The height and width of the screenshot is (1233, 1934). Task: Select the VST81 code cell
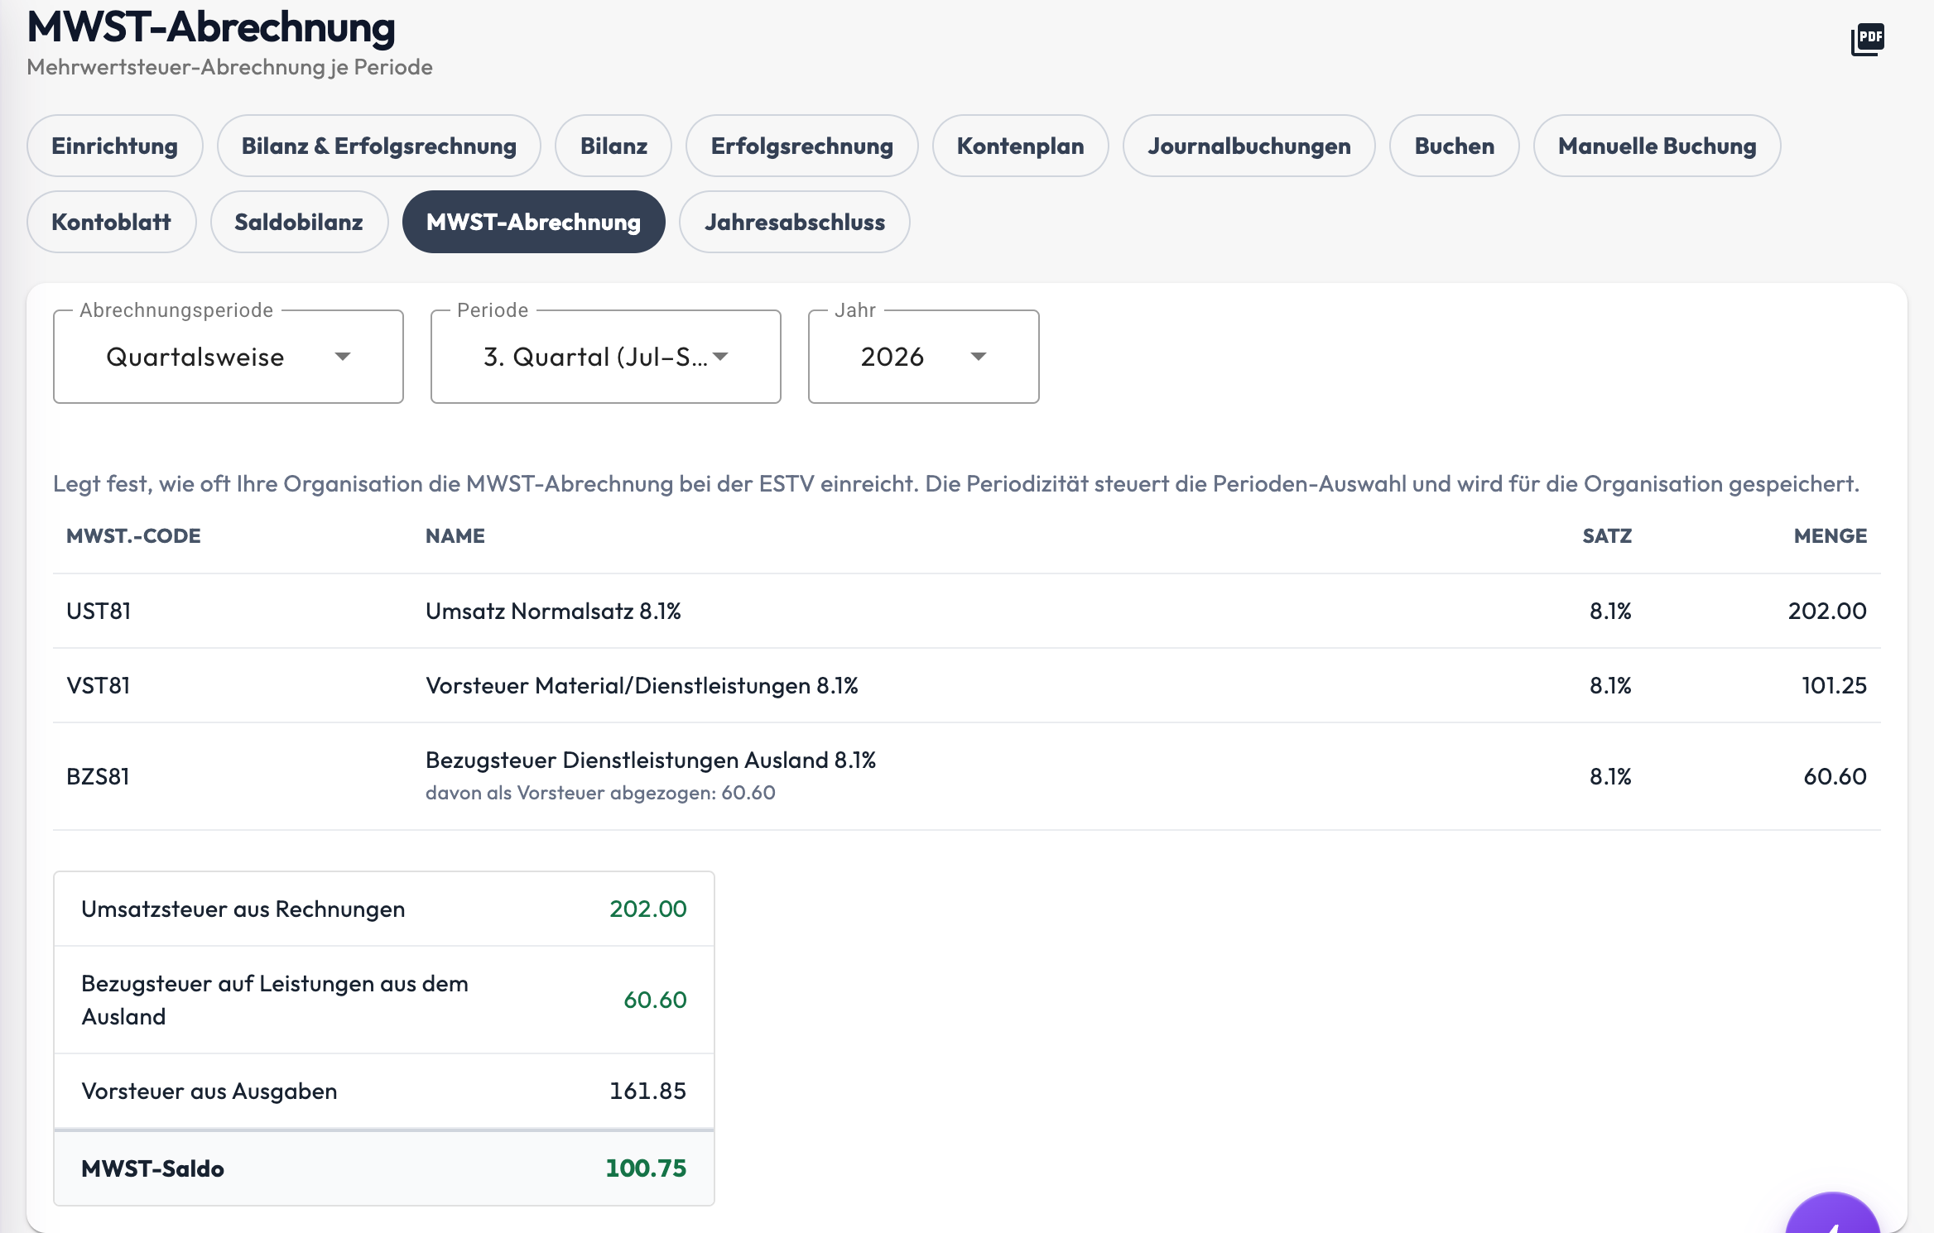coord(99,685)
